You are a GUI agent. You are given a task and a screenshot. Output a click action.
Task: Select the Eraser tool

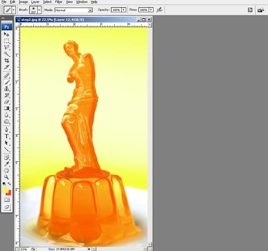click(7, 102)
